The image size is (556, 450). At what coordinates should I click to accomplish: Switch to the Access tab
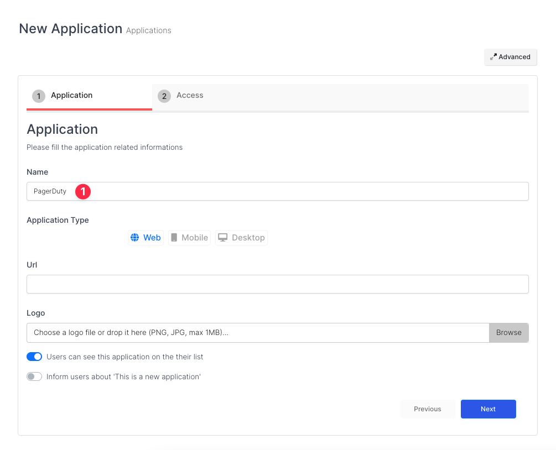[190, 96]
